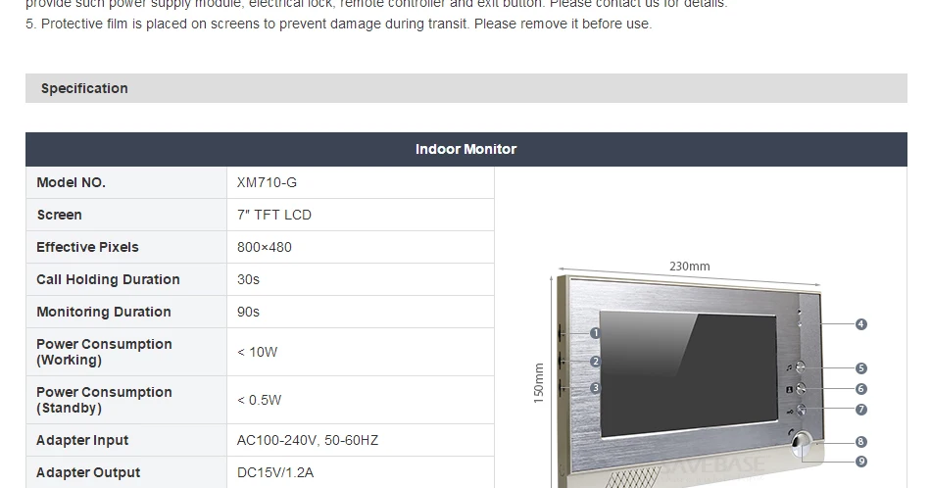Click callout number 6 on the diagram

(861, 389)
